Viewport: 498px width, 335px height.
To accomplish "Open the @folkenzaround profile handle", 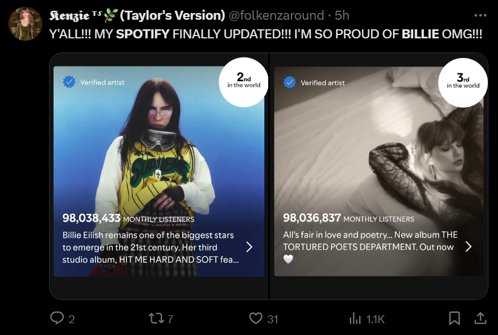I will (x=276, y=15).
